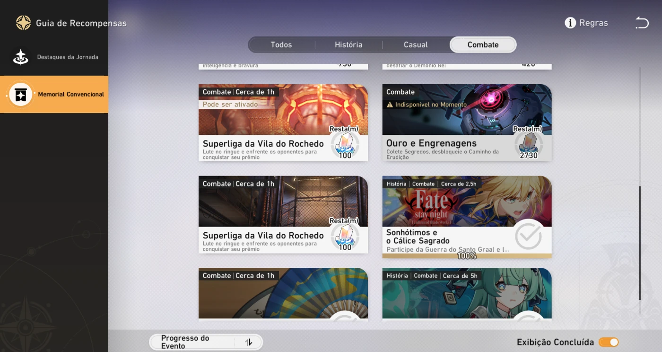The height and width of the screenshot is (352, 662).
Task: Click the warning icon beside Indisponível no Momento
Action: (390, 105)
